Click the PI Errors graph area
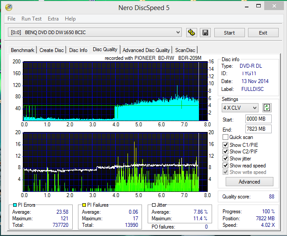 [x=116, y=91]
